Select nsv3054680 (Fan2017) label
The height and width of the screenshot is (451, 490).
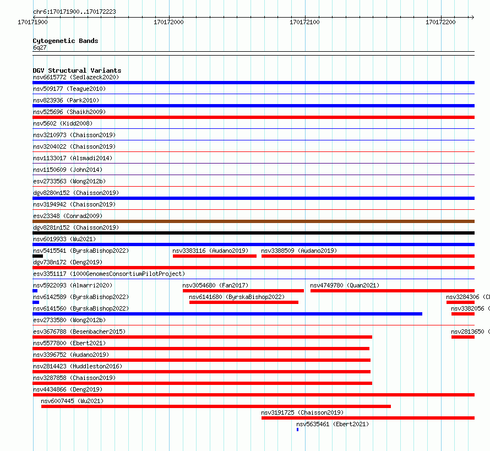tap(215, 285)
